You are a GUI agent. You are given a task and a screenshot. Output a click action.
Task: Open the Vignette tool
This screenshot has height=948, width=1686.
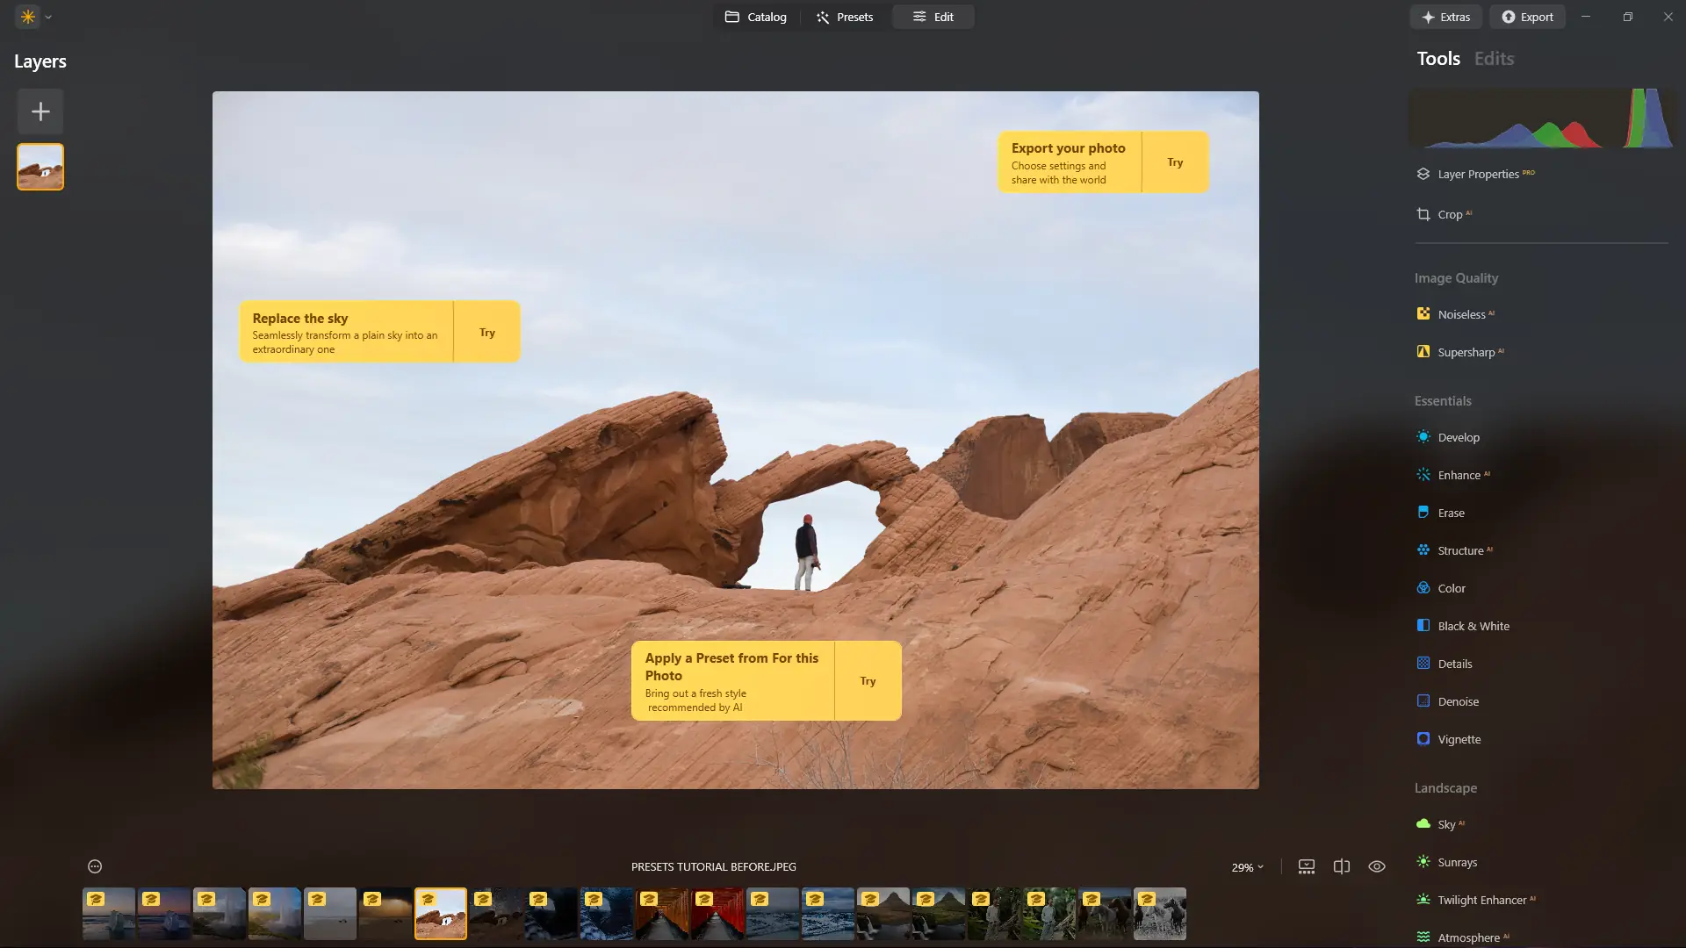(1459, 739)
